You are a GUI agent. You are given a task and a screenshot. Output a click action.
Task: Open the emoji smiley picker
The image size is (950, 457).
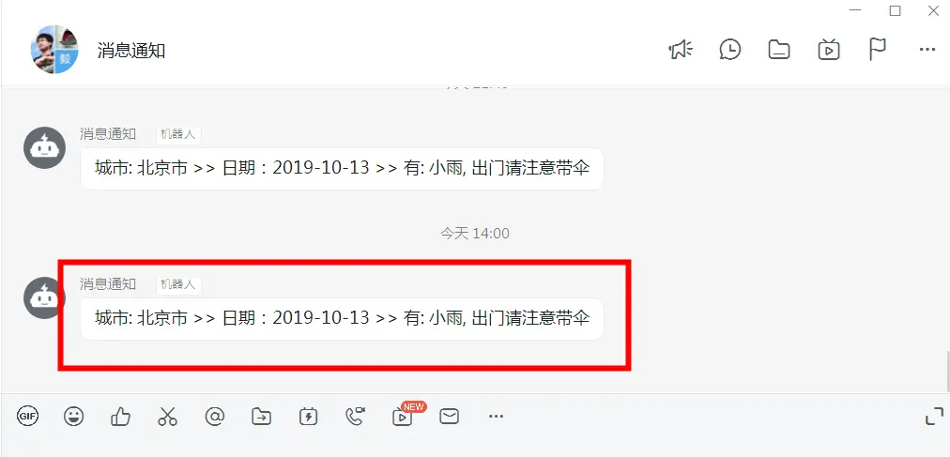pos(74,416)
